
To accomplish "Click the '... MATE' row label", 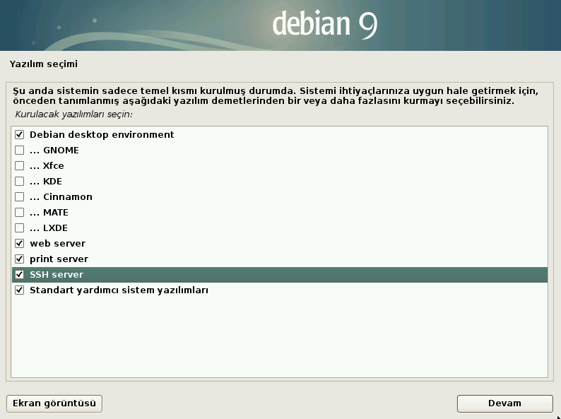I will click(x=49, y=213).
